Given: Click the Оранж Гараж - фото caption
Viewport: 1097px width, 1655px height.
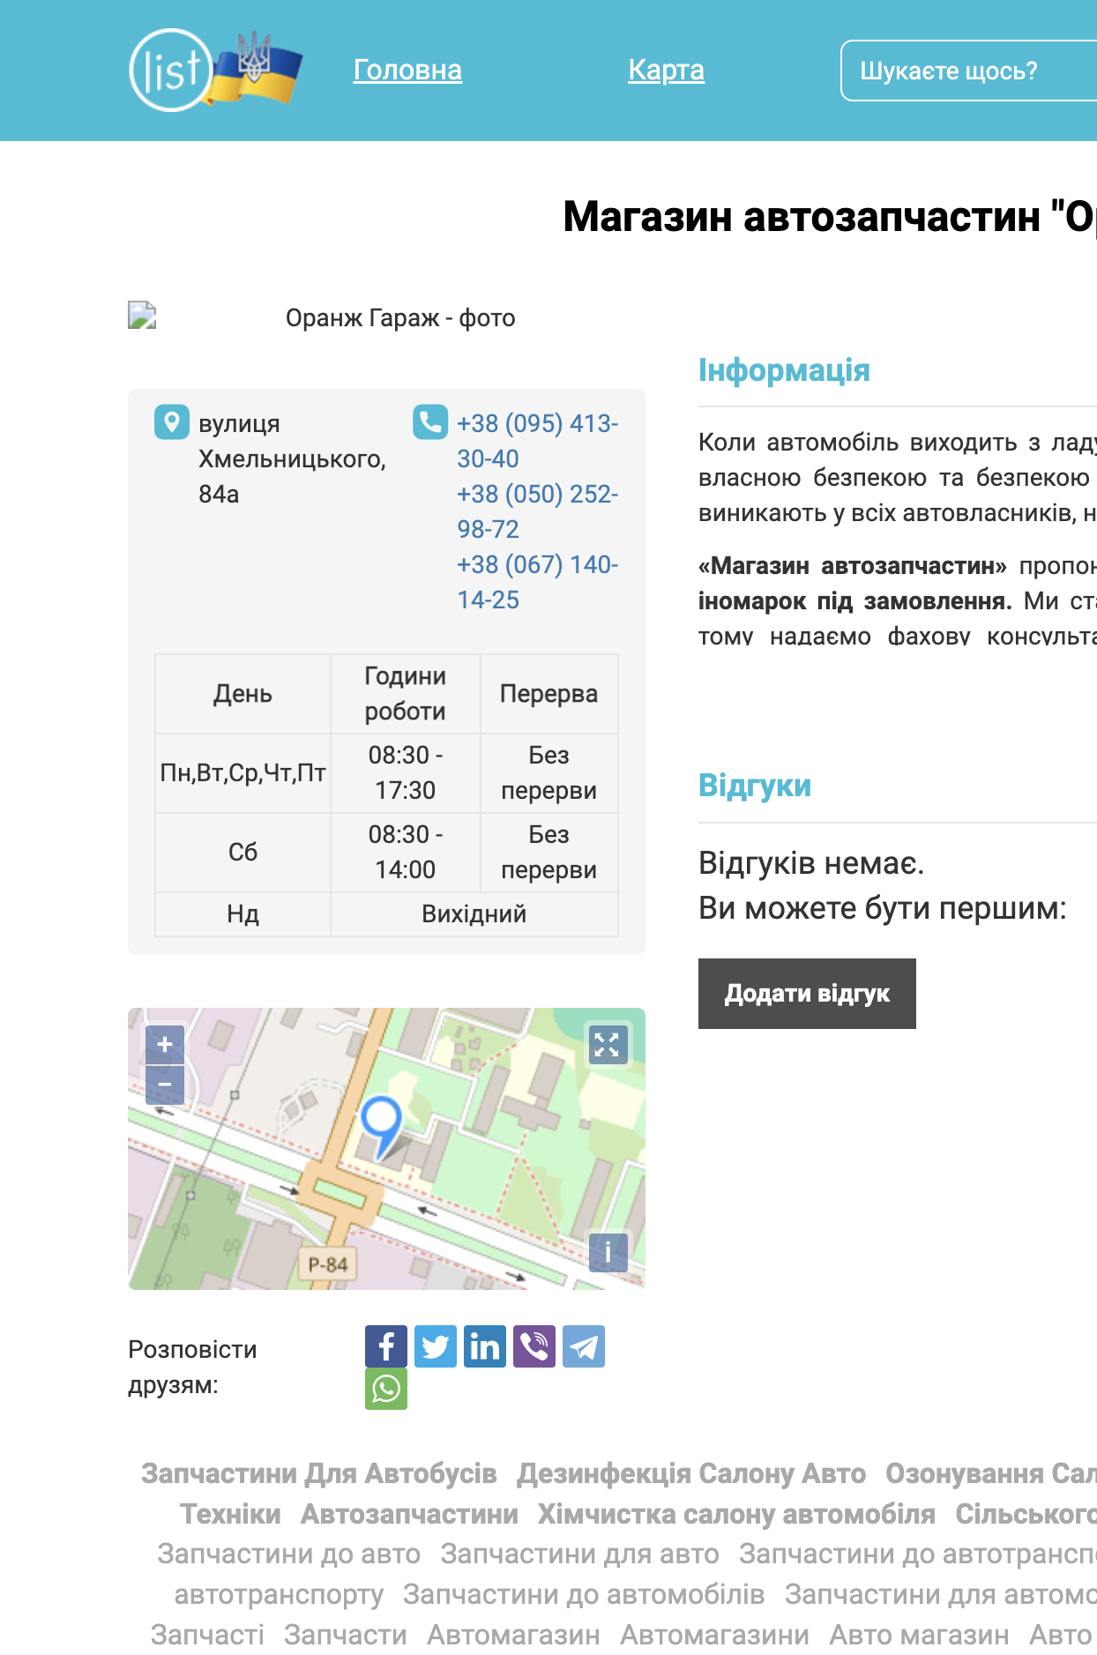Looking at the screenshot, I should point(400,318).
